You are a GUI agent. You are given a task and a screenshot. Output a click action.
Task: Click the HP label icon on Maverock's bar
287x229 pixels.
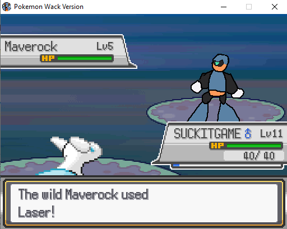click(x=48, y=58)
